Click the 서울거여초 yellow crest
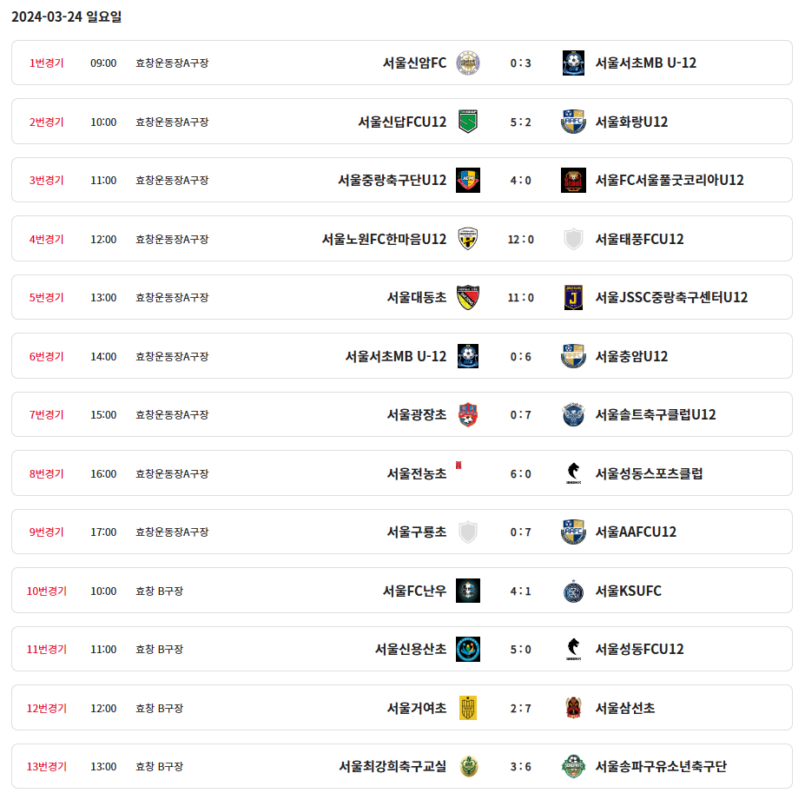Screen dimensions: 805x793 click(468, 708)
